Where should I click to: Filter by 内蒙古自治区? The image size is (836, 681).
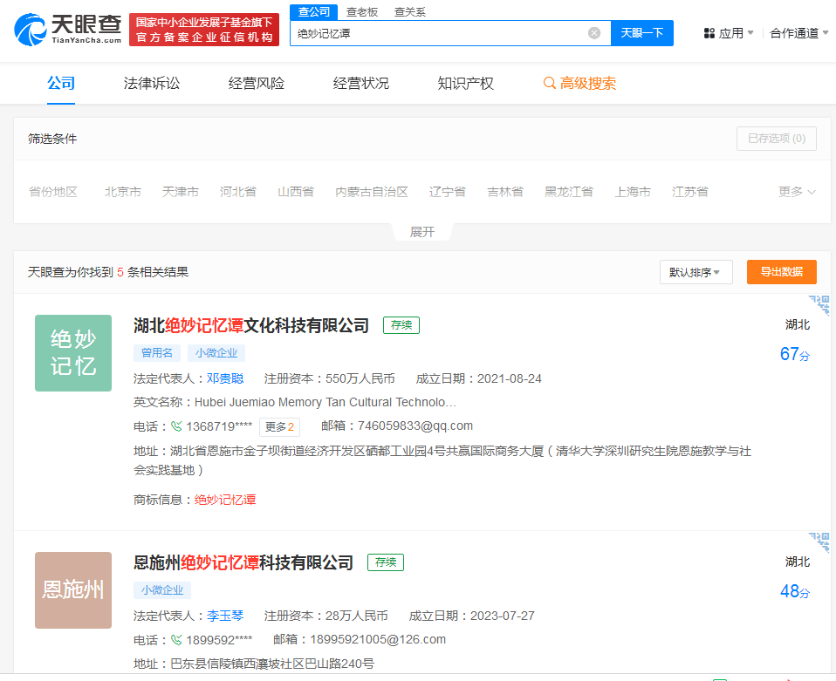point(372,192)
